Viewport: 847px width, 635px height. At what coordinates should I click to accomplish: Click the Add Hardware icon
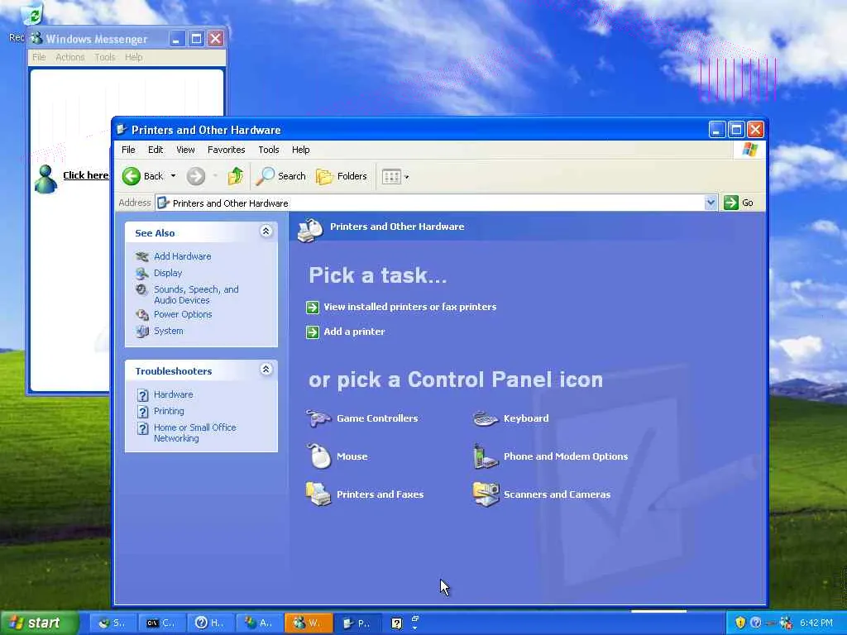pos(142,256)
